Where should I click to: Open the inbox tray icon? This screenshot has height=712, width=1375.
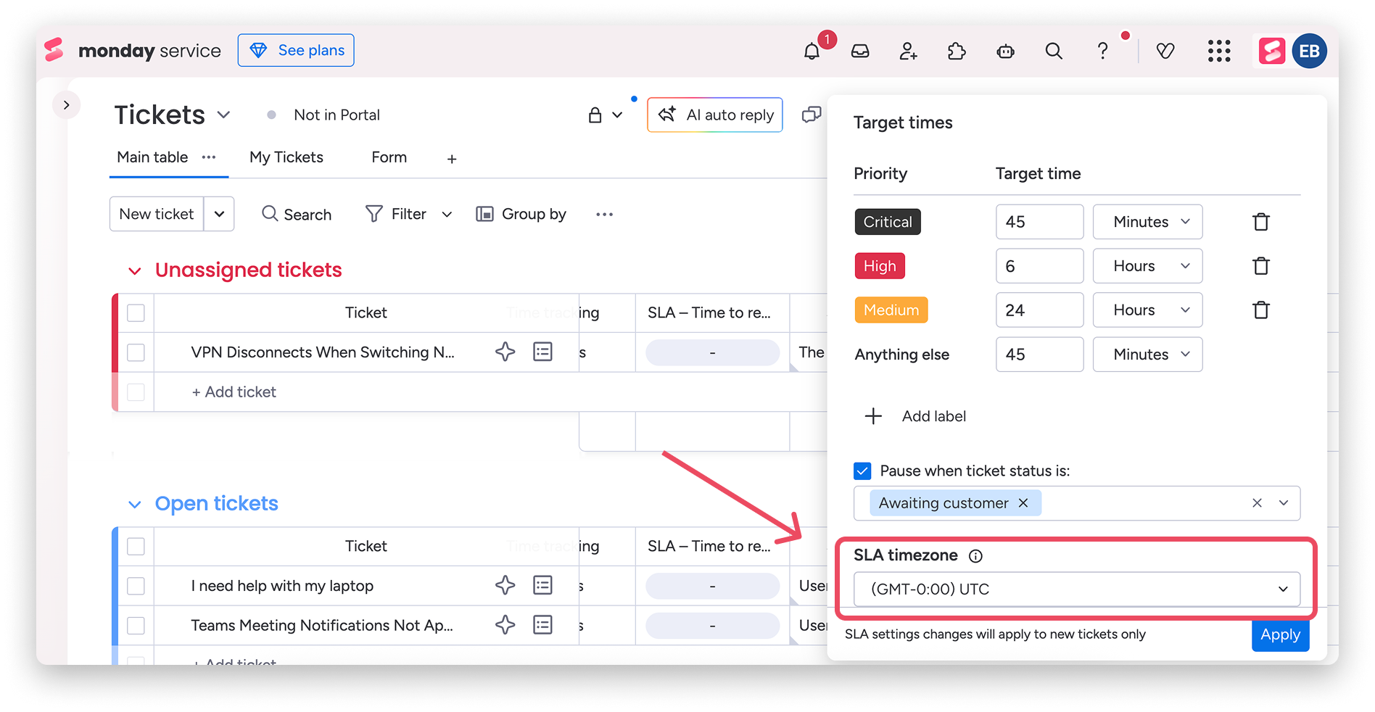[x=860, y=51]
